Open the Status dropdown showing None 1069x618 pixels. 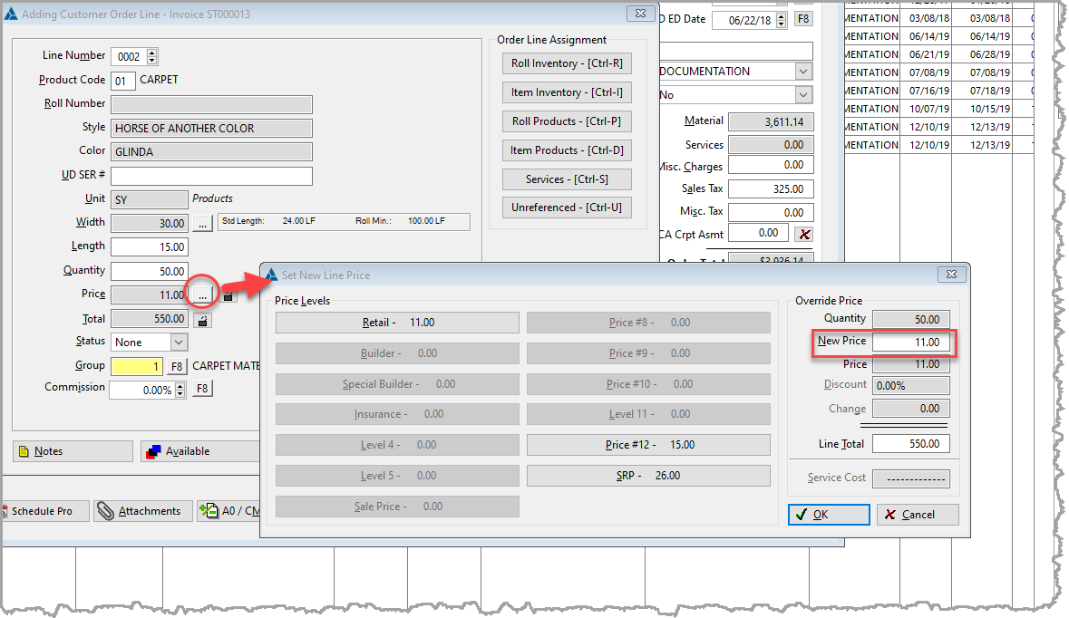tap(179, 342)
